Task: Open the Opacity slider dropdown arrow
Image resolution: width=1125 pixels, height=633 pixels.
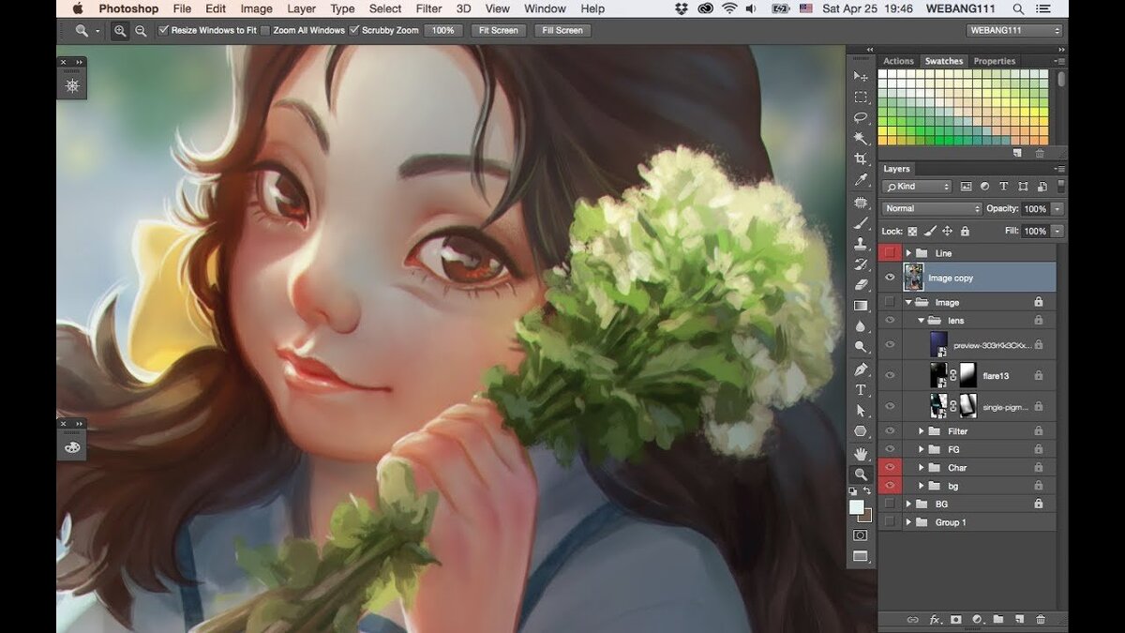Action: 1057,208
